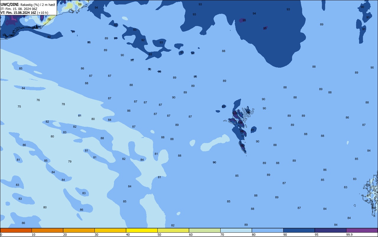Click the dark orange 0–10 legend swatch
Screen dimensions: 378x237
pyautogui.click(x=16, y=230)
